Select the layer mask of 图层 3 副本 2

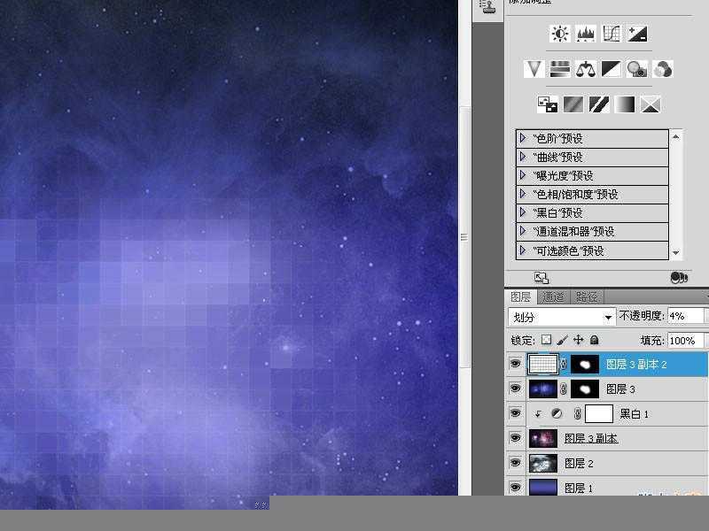(x=585, y=364)
